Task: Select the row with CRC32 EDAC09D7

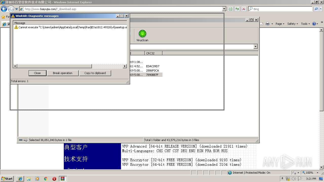Action: 153,66
